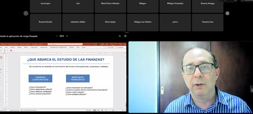Screen dimensions: 253x114
Task: Click the pop-out shared content icon
Action: pos(125,36)
